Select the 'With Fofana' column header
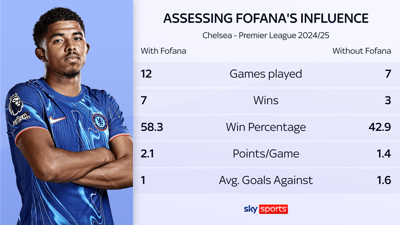 click(x=163, y=51)
